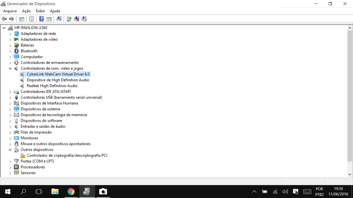Select Dispositivos de Interface Humana label
353x198 pixels.
click(49, 103)
